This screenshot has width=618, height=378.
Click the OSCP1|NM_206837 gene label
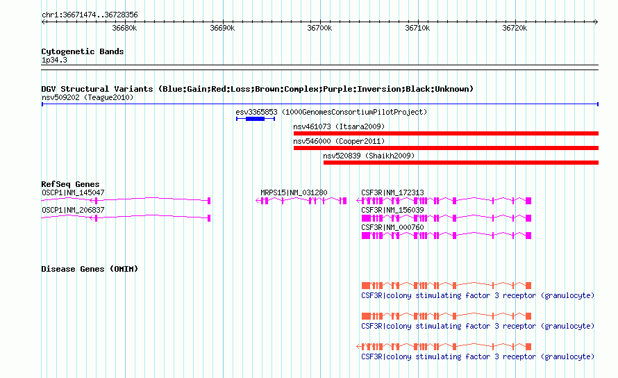click(x=74, y=211)
